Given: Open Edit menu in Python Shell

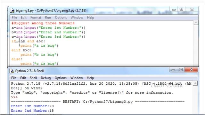Looking at the screenshot, I should [x=23, y=78].
